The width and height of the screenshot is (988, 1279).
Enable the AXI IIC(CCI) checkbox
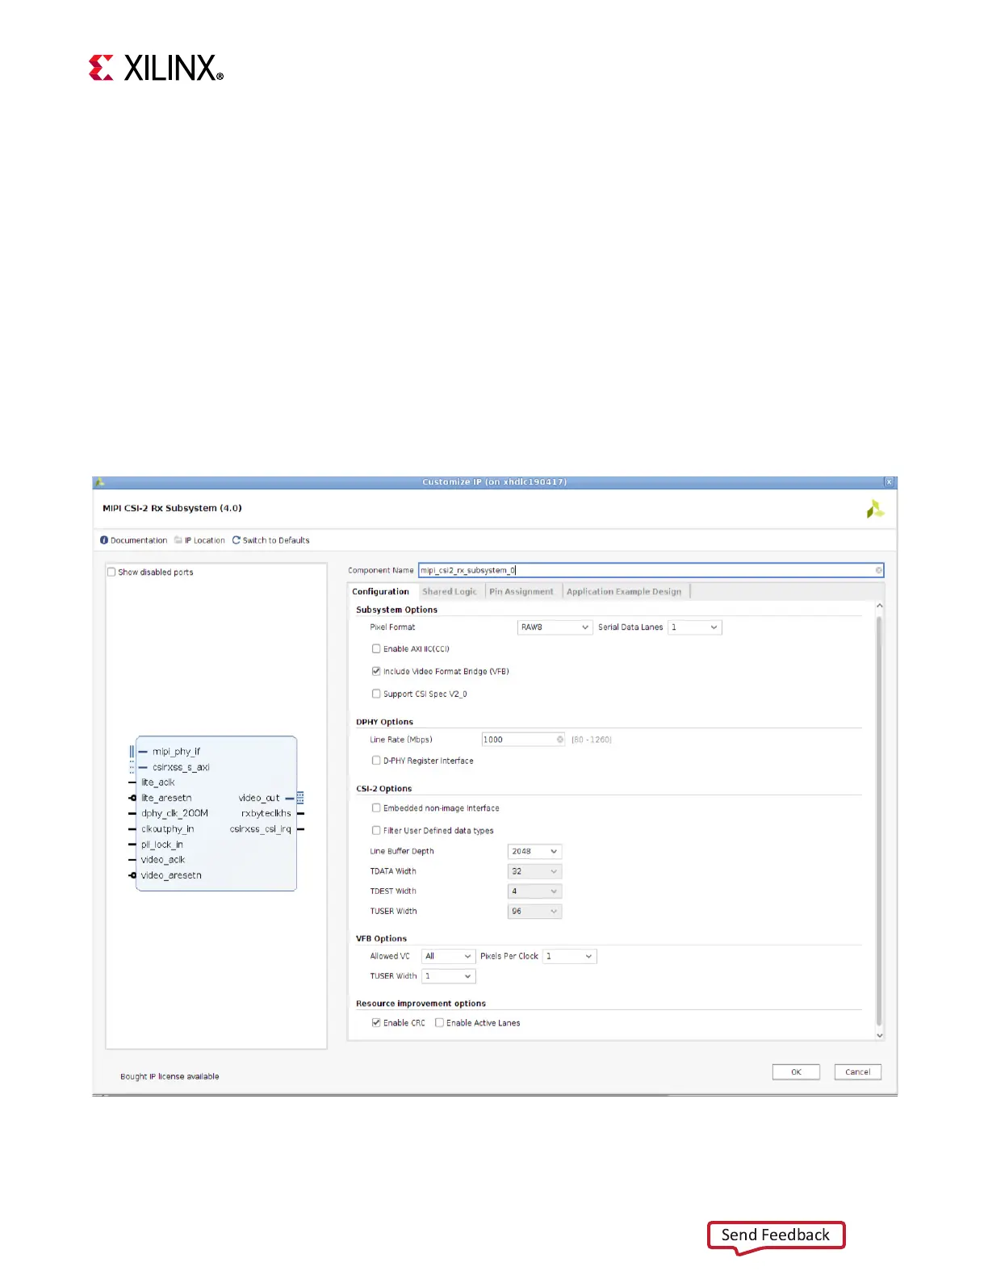(376, 648)
